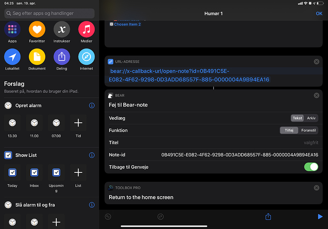Click the Wi-Fi status icon
This screenshot has height=229, width=328.
pos(306,3)
